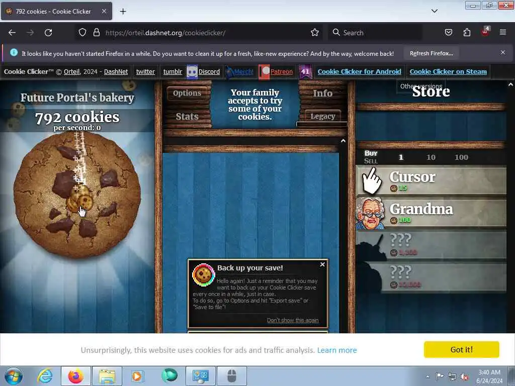
Task: Open the tumblr link
Action: [x=173, y=71]
